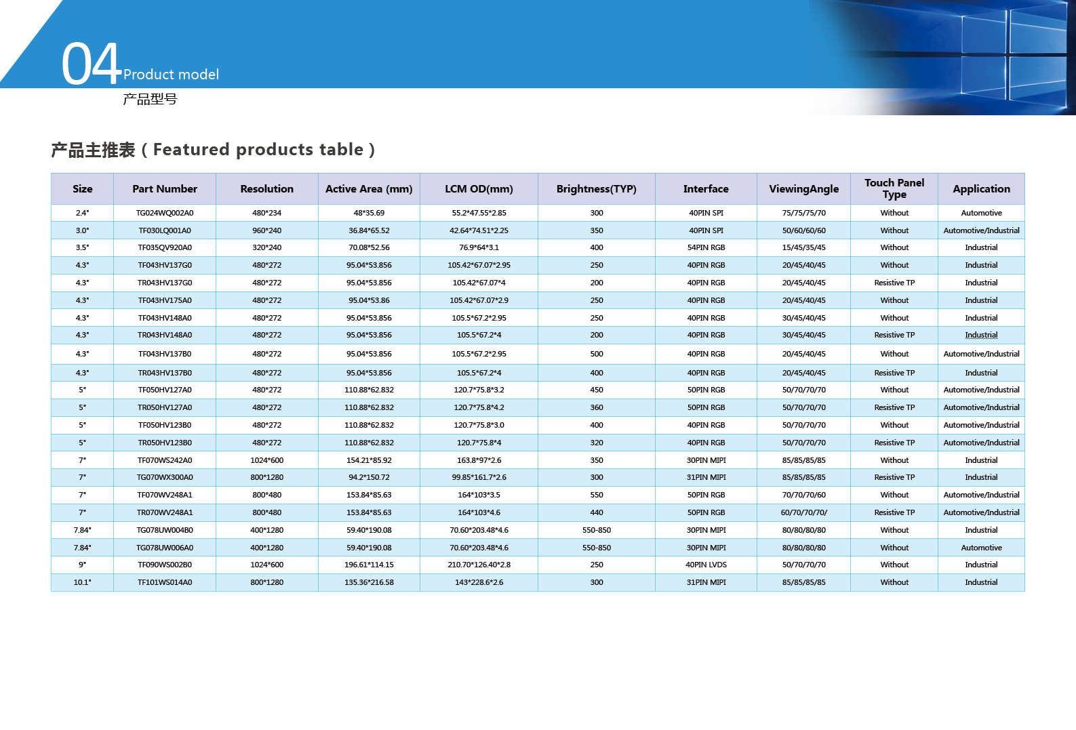Select the 40PIN LVDS interface cell
This screenshot has height=730, width=1076.
pos(706,565)
